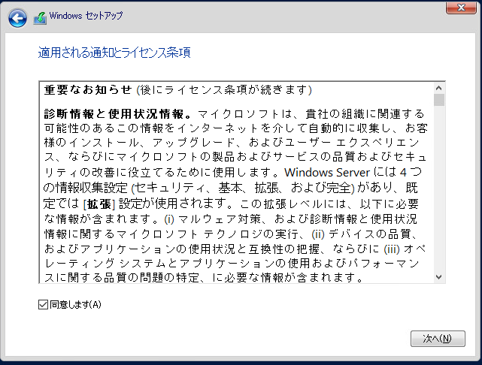Click the (i) マルウェア対策 clause text
Viewport: 482px width, 365px height.
coord(212,219)
